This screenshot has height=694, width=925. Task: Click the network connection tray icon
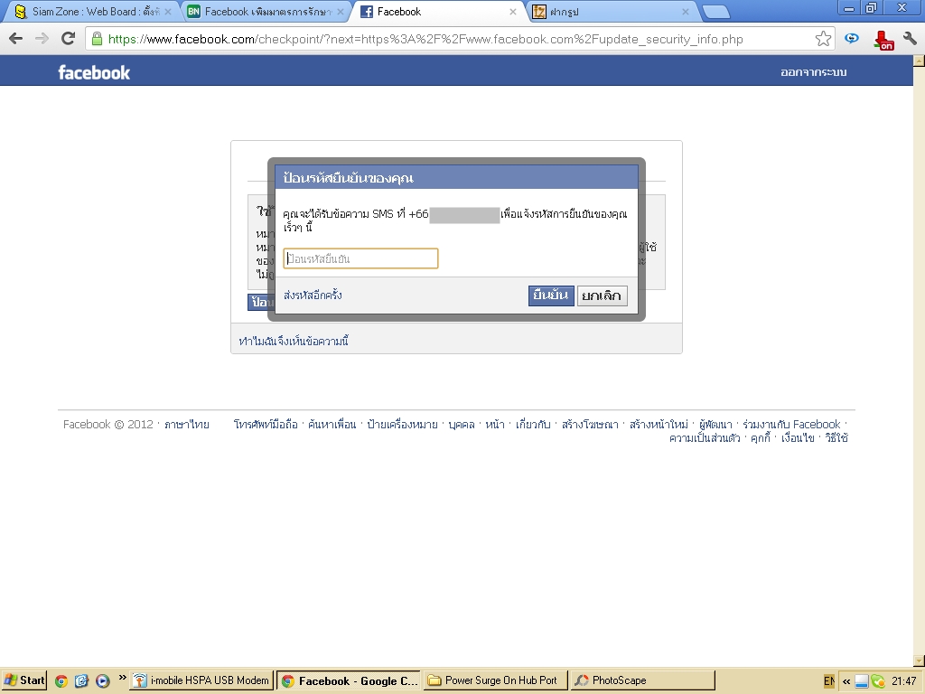(862, 681)
